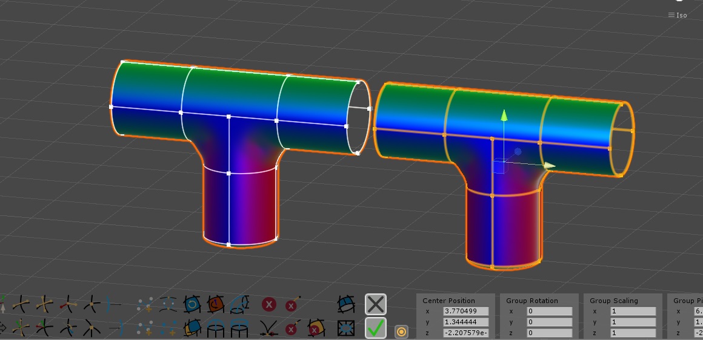The height and width of the screenshot is (340, 703).
Task: Toggle the yellow circle target button
Action: pyautogui.click(x=401, y=332)
